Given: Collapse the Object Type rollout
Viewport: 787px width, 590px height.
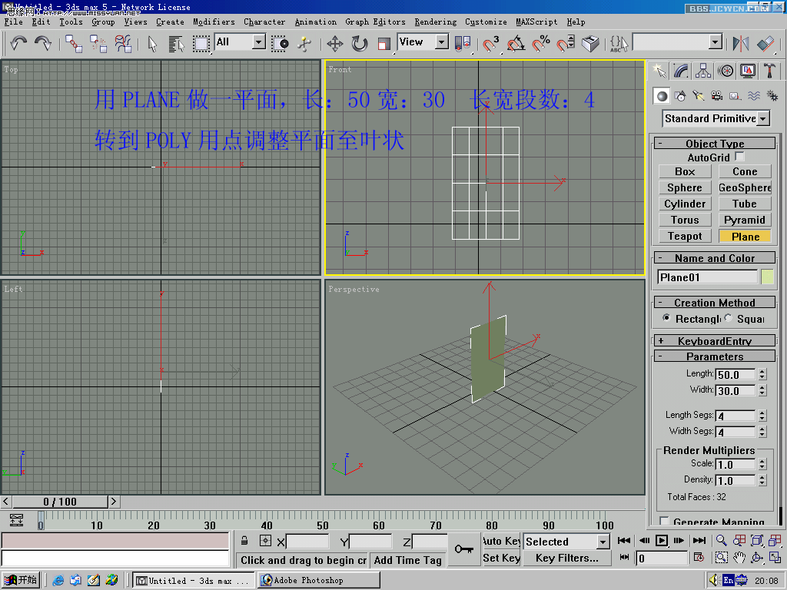Looking at the screenshot, I should 715,144.
